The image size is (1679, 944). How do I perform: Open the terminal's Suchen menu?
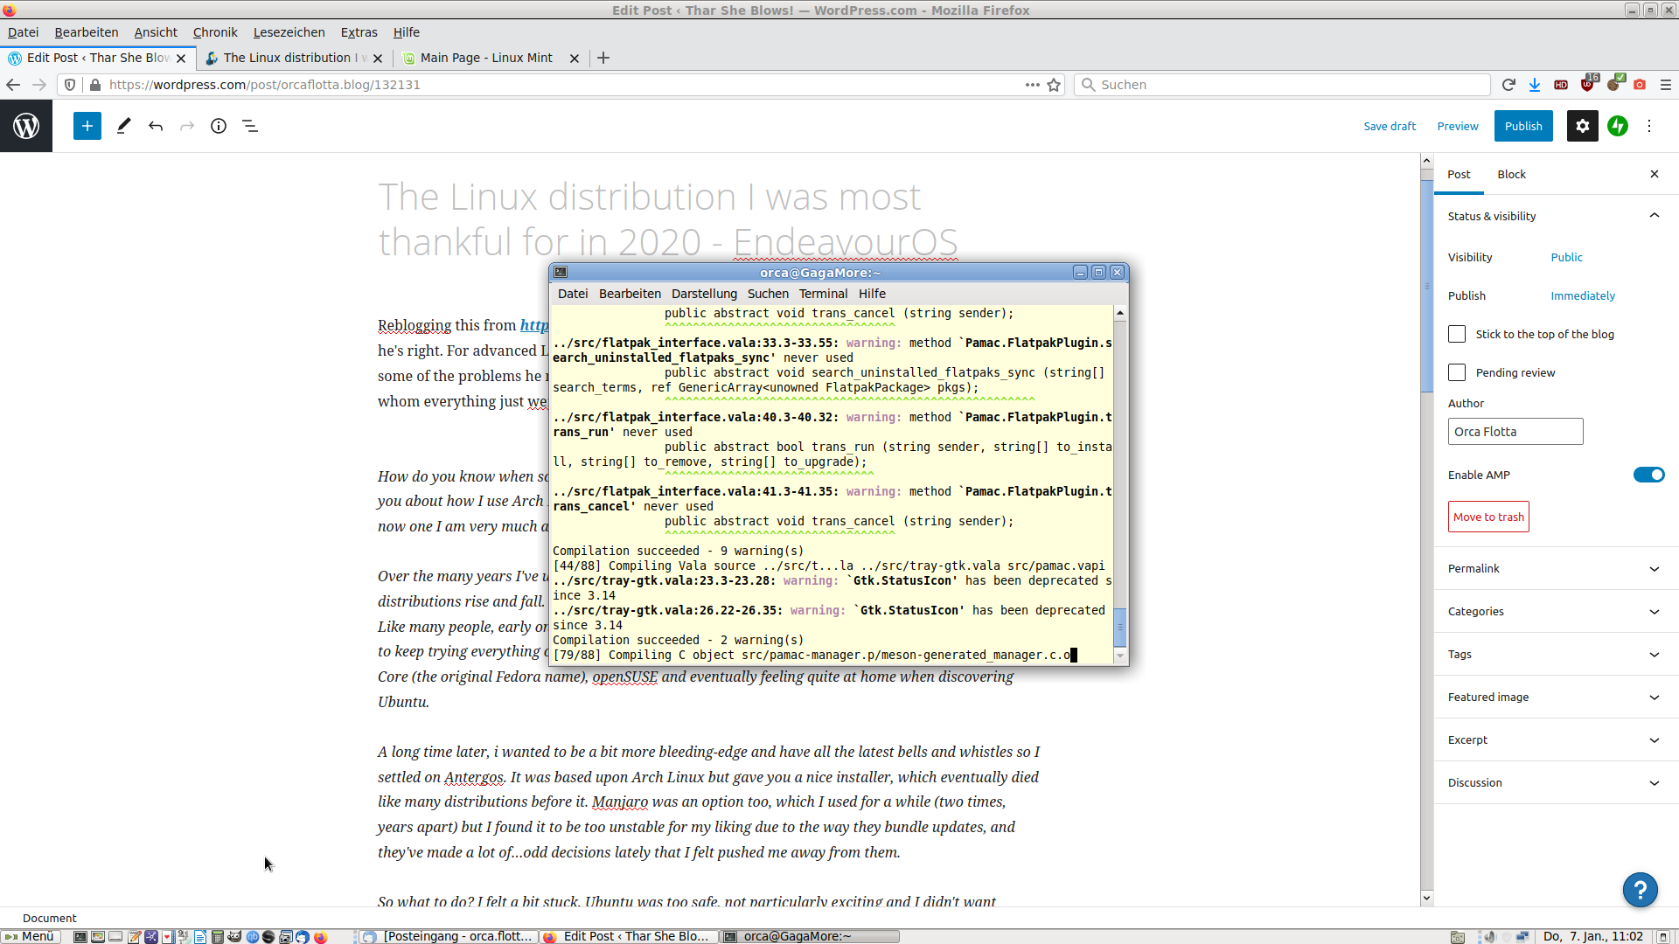(768, 294)
